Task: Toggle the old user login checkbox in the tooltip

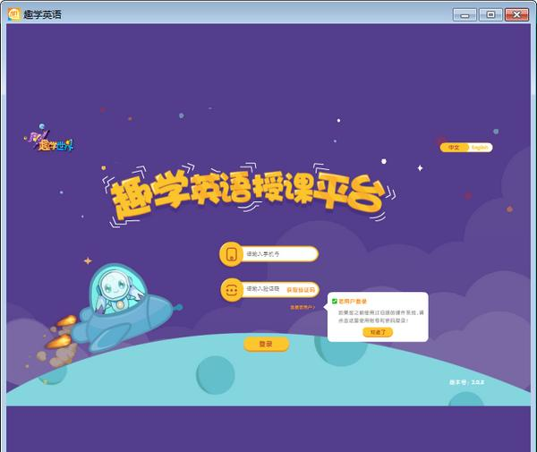Action: click(x=335, y=302)
